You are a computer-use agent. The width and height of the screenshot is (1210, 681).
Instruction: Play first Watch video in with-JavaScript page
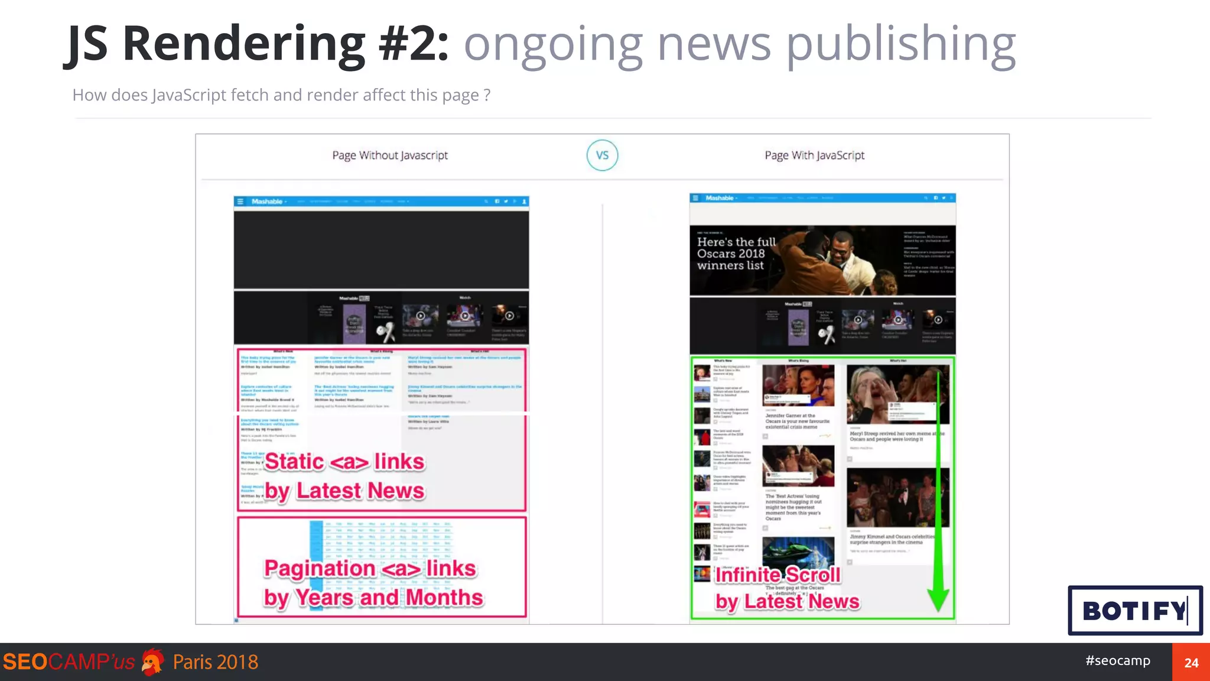pos(858,320)
